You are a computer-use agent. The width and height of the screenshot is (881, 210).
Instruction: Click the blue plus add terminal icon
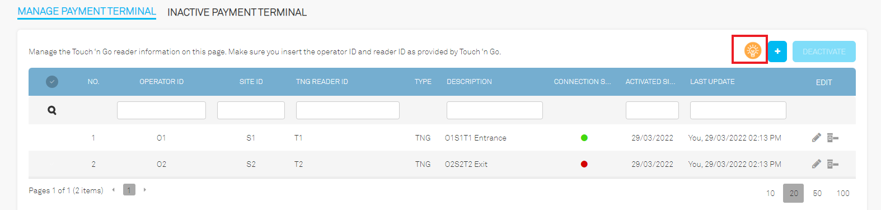(x=777, y=52)
